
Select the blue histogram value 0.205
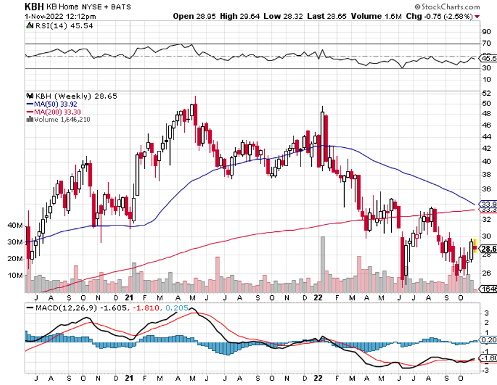click(176, 308)
